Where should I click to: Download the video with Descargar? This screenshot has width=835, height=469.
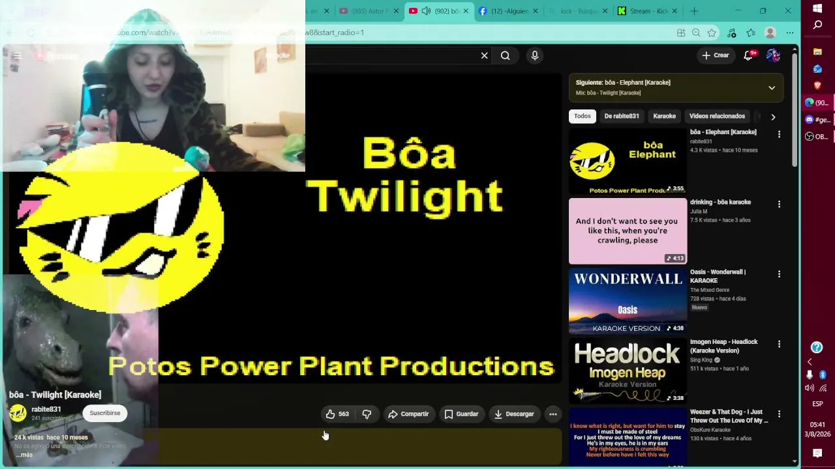514,414
